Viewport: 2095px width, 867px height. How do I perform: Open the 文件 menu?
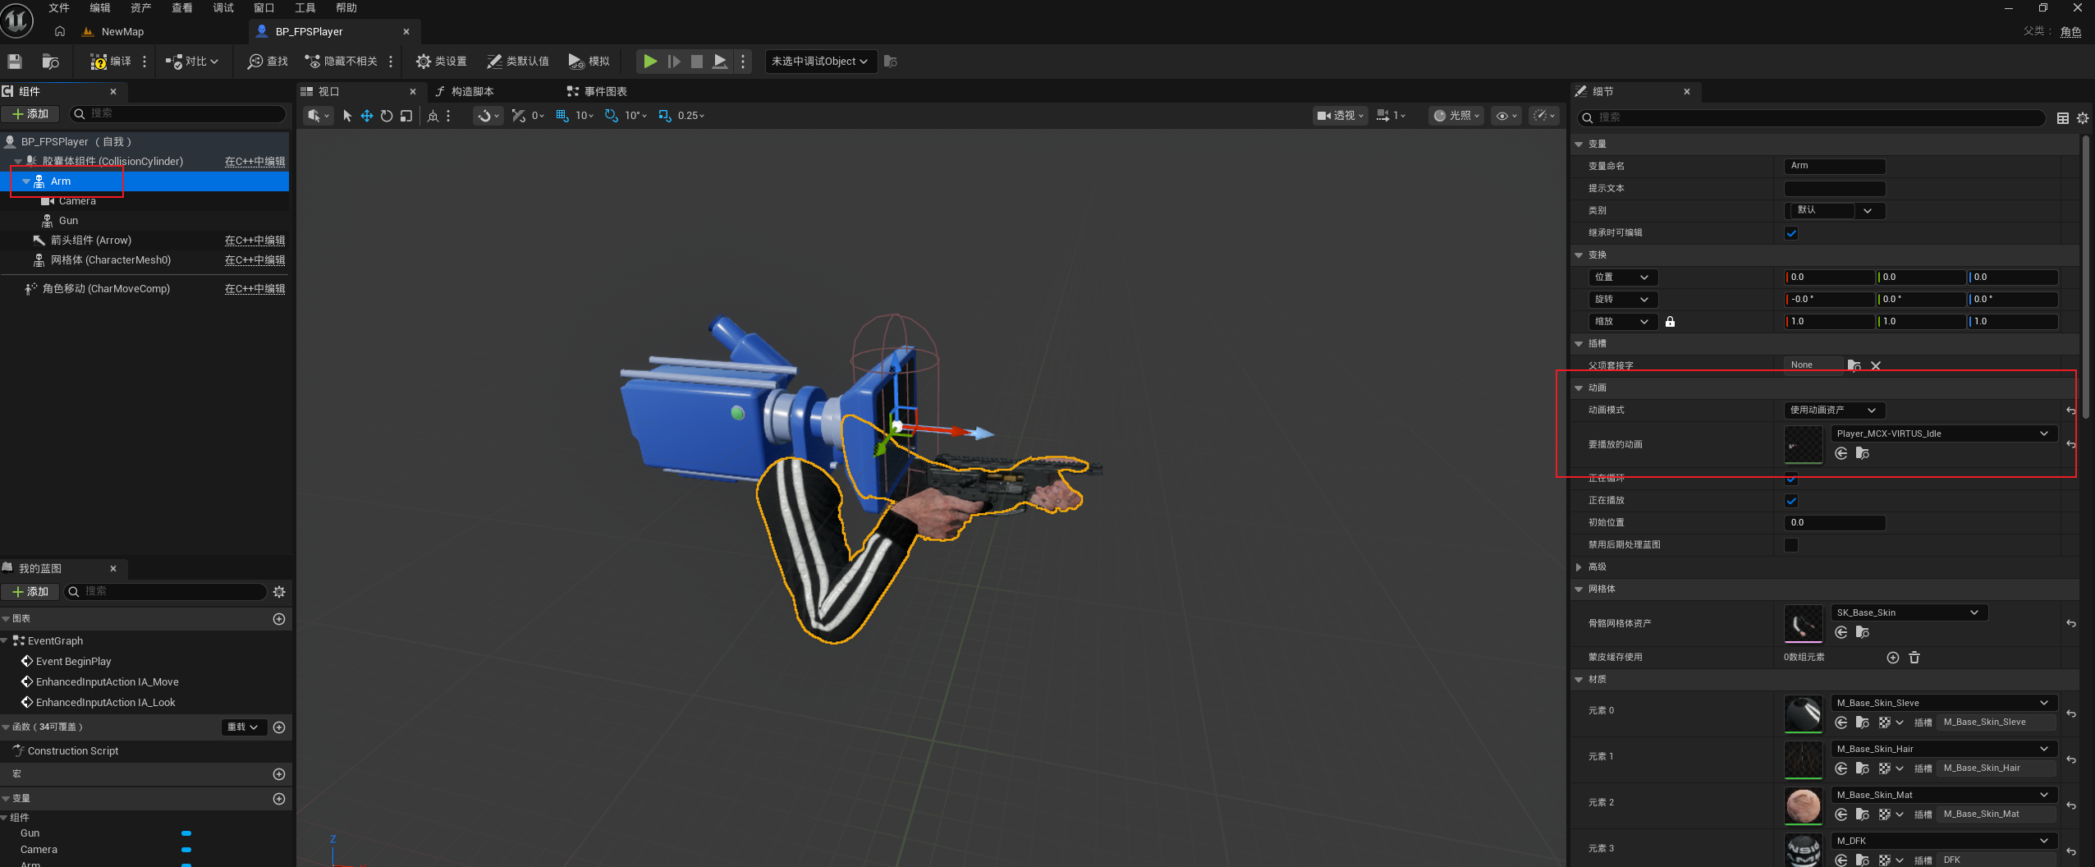coord(59,8)
